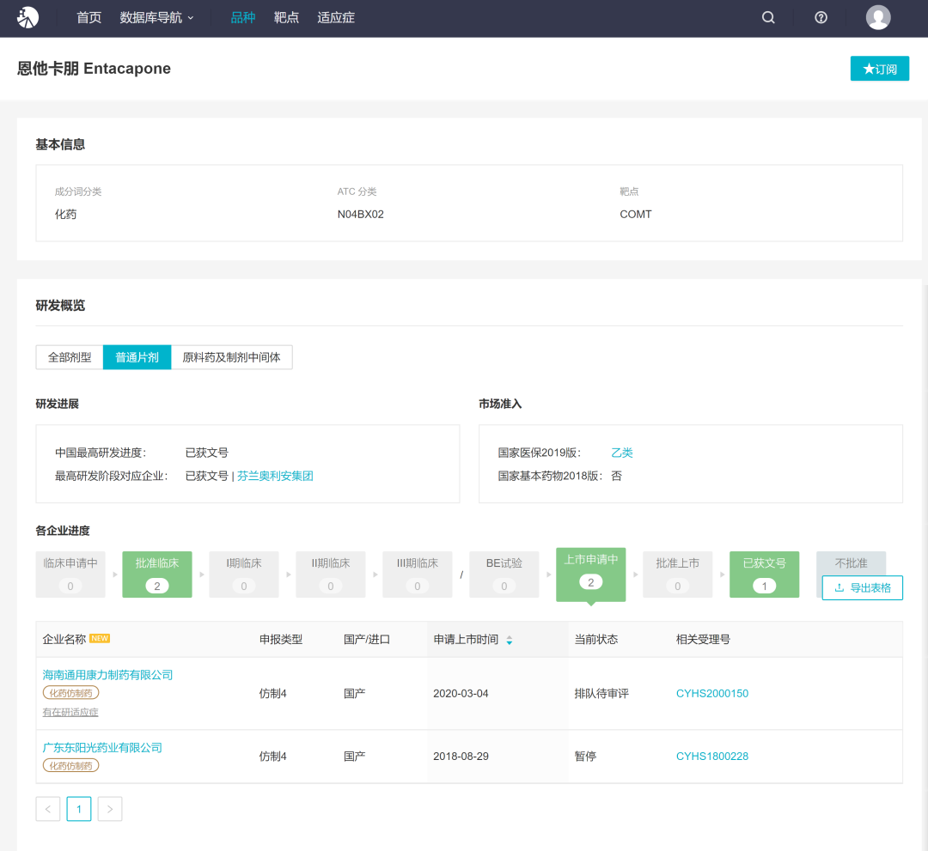
Task: Expand the 数据库导航 dropdown
Action: click(156, 18)
